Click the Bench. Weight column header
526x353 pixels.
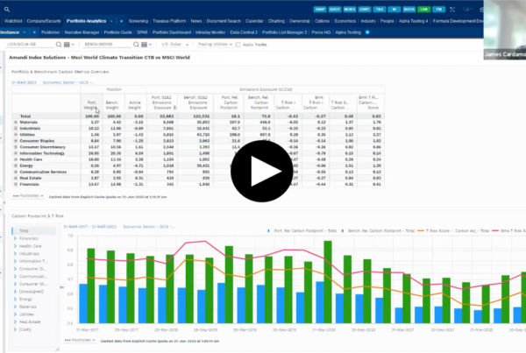(x=112, y=105)
